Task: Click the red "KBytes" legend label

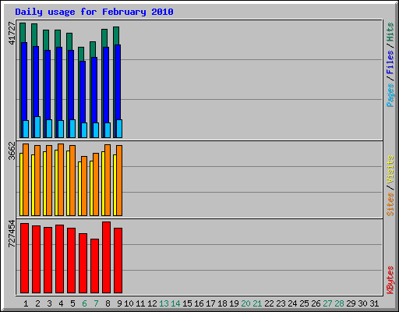Action: pos(390,280)
